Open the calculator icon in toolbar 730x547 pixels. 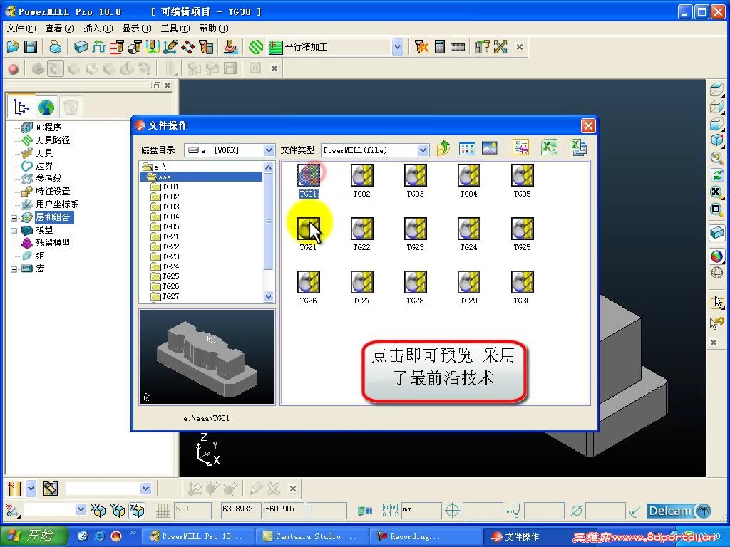(x=439, y=46)
